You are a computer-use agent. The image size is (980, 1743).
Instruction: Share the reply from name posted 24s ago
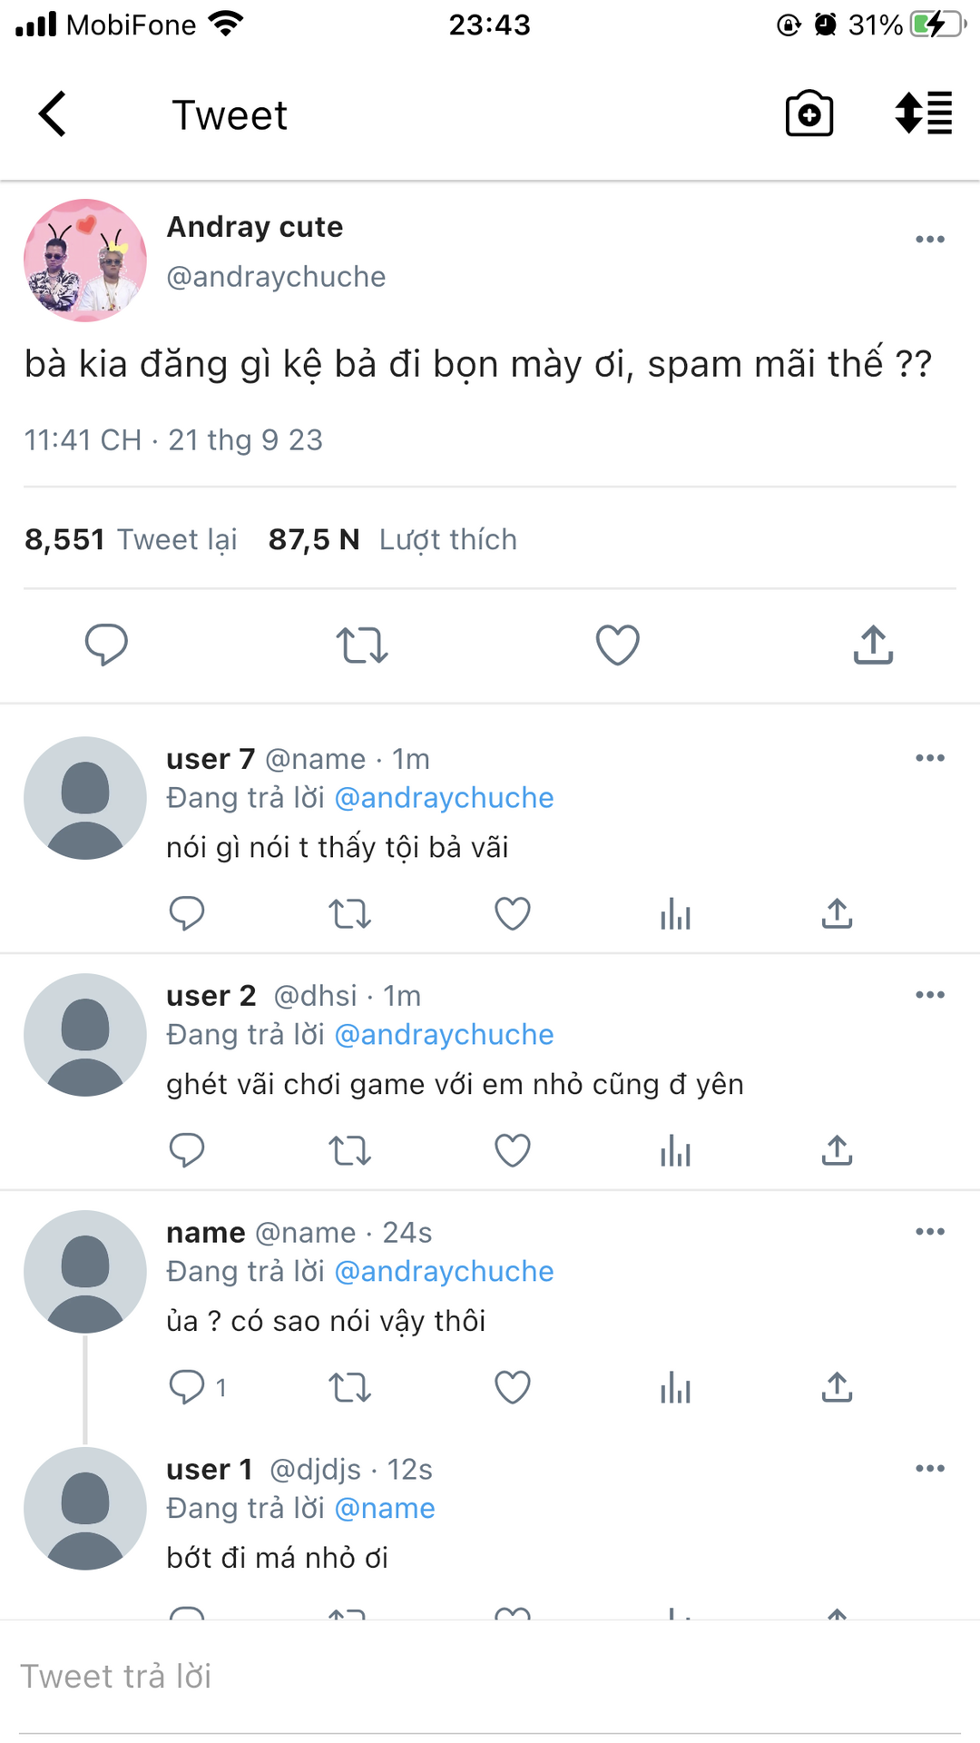click(x=837, y=1387)
